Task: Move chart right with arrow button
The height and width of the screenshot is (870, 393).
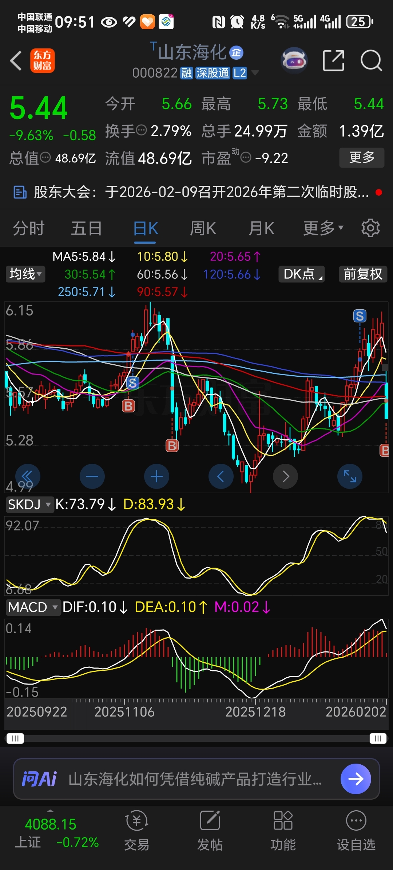Action: (285, 476)
